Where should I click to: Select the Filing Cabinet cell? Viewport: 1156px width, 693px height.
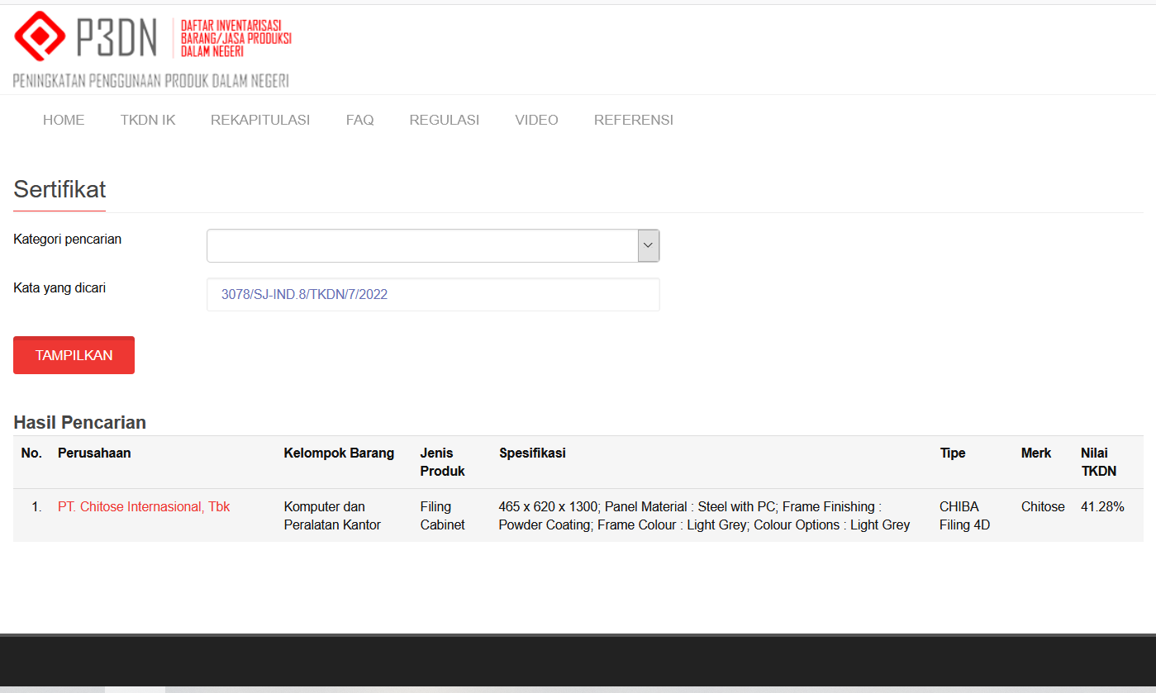[x=443, y=515]
